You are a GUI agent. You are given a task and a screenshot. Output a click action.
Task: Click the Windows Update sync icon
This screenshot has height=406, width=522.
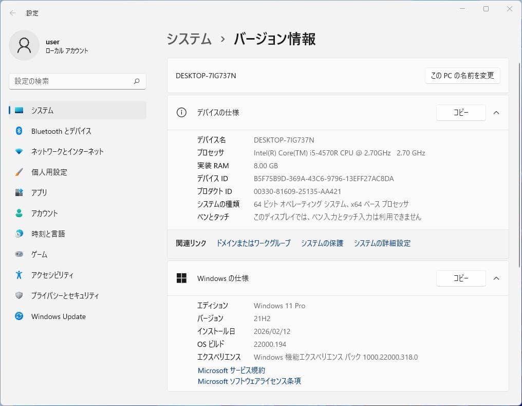pos(19,316)
